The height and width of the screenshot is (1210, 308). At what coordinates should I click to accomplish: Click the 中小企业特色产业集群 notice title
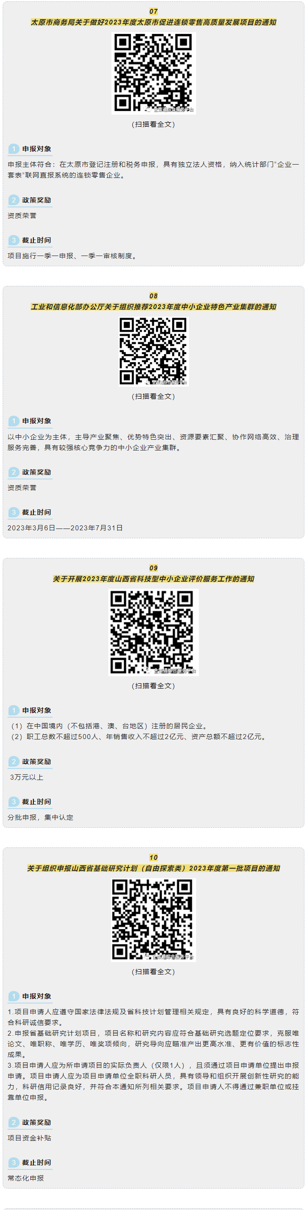click(x=153, y=307)
